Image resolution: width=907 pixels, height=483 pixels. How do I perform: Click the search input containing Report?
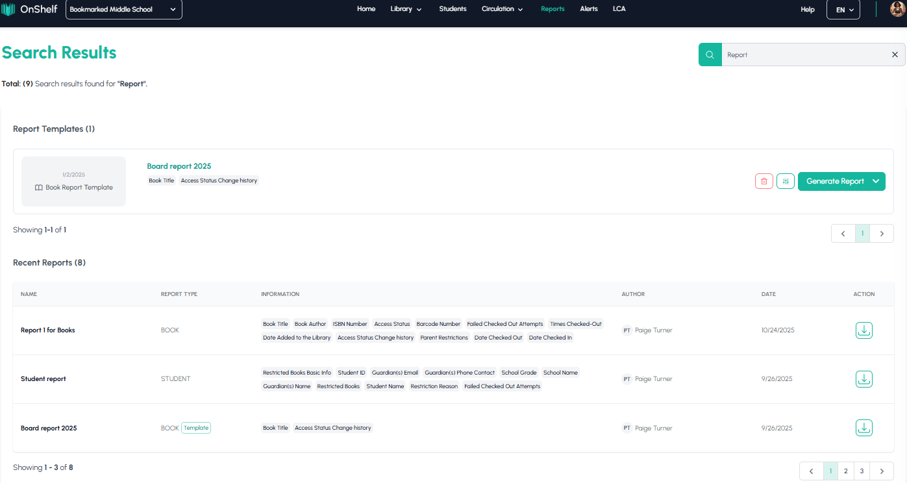805,55
